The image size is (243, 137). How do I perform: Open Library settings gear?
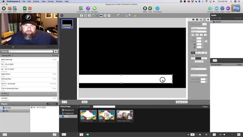click(x=56, y=51)
